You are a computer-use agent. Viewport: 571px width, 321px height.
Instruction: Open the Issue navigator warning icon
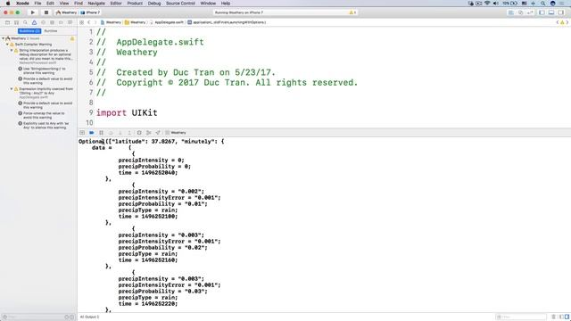pos(34,22)
